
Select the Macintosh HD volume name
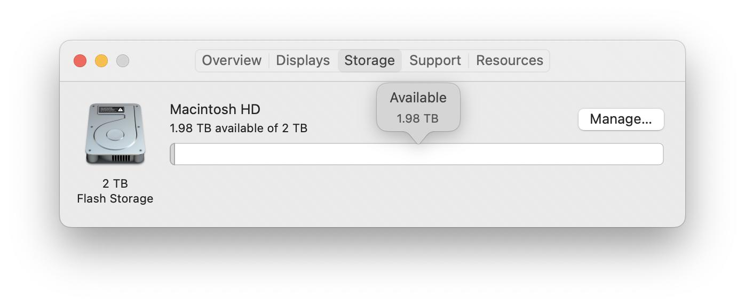click(215, 109)
